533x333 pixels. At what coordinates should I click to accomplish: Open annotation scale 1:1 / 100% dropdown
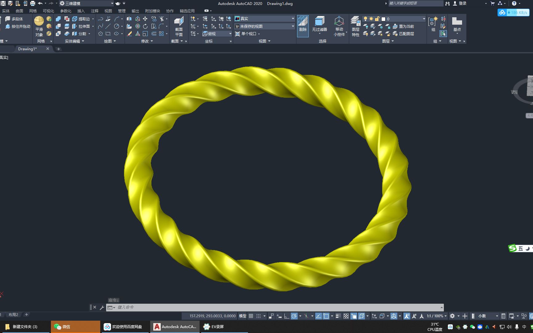click(436, 316)
